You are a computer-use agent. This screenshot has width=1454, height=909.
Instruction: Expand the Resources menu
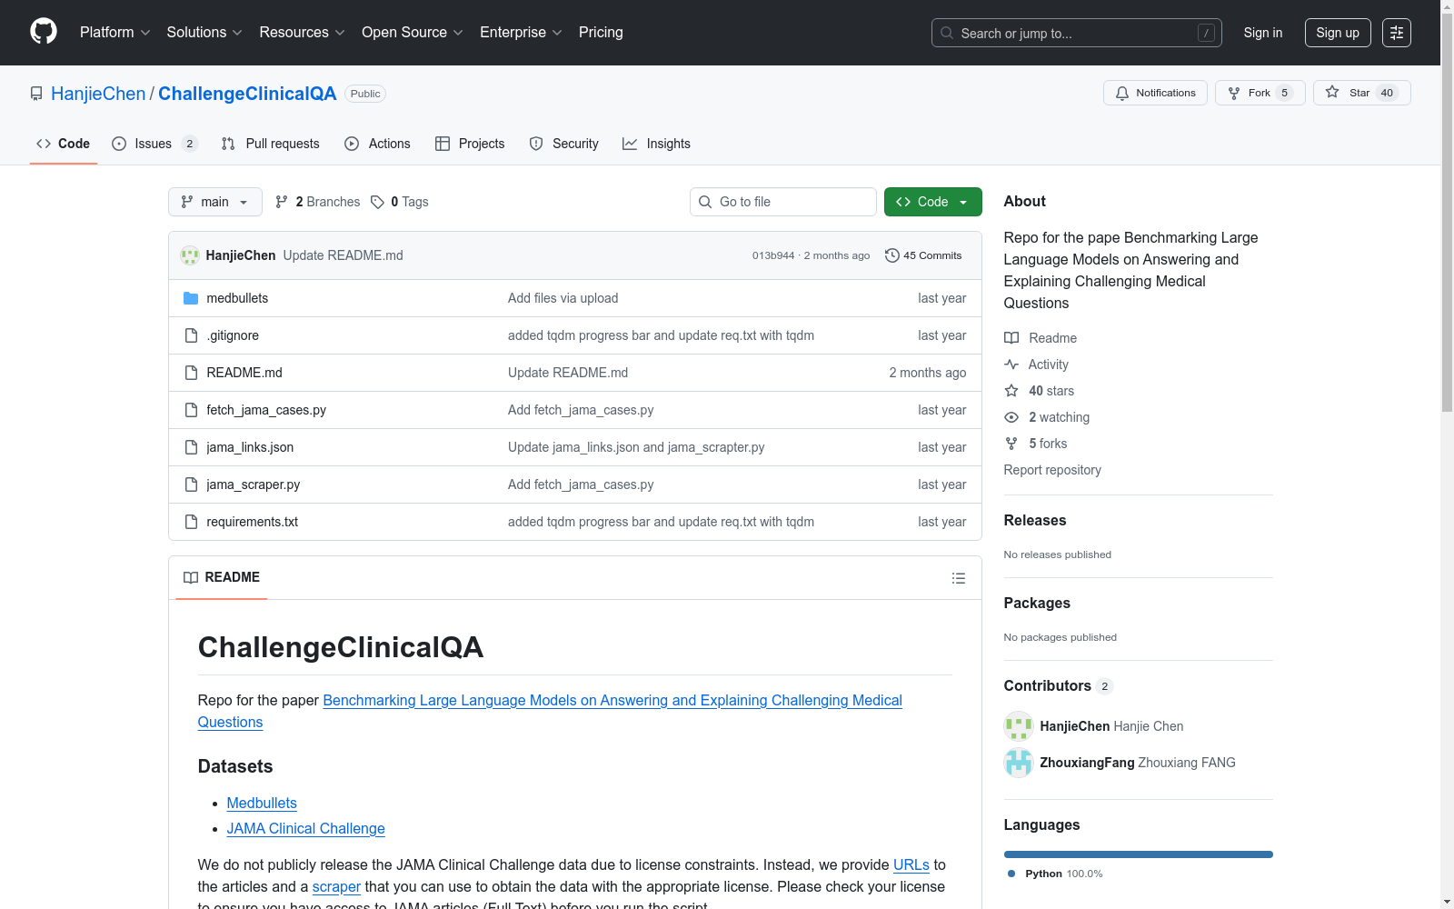tap(302, 33)
